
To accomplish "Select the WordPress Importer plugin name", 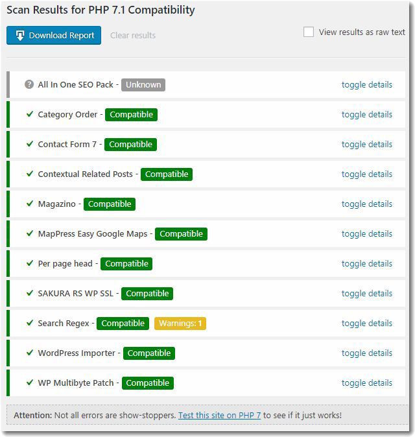I will (x=77, y=353).
